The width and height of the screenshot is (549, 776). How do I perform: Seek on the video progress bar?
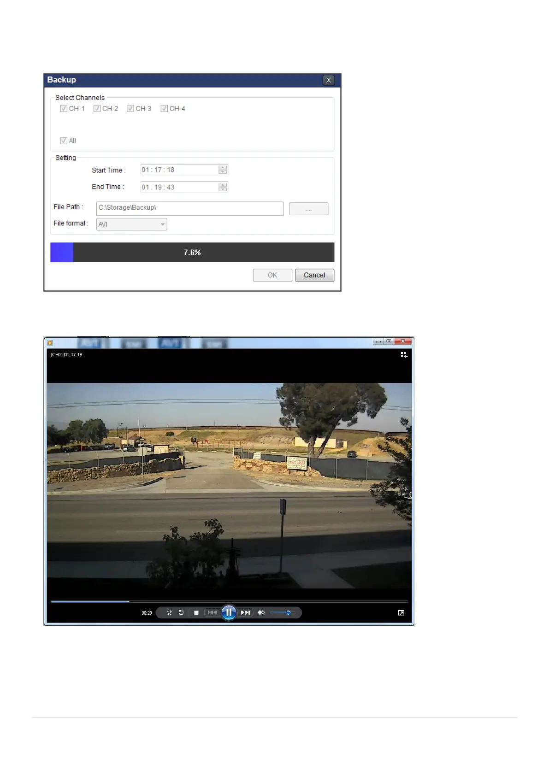click(x=229, y=601)
